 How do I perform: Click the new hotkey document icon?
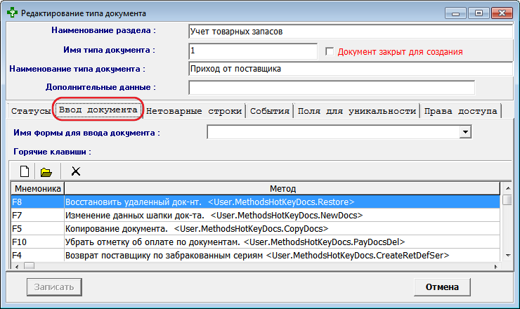[x=25, y=171]
